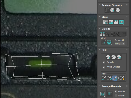This screenshot has width=131, height=98.
Task: Collapse the Explode rollout
Action: click(x=100, y=29)
